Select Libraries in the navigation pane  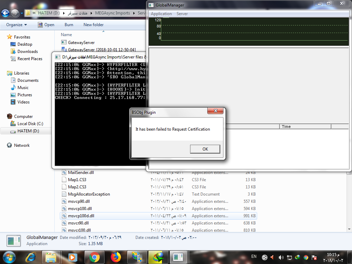[22, 73]
